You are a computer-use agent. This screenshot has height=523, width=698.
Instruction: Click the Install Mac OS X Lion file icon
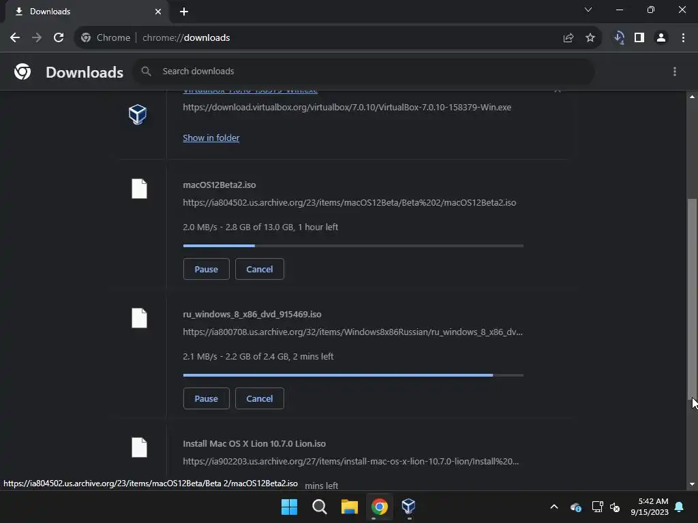click(139, 447)
